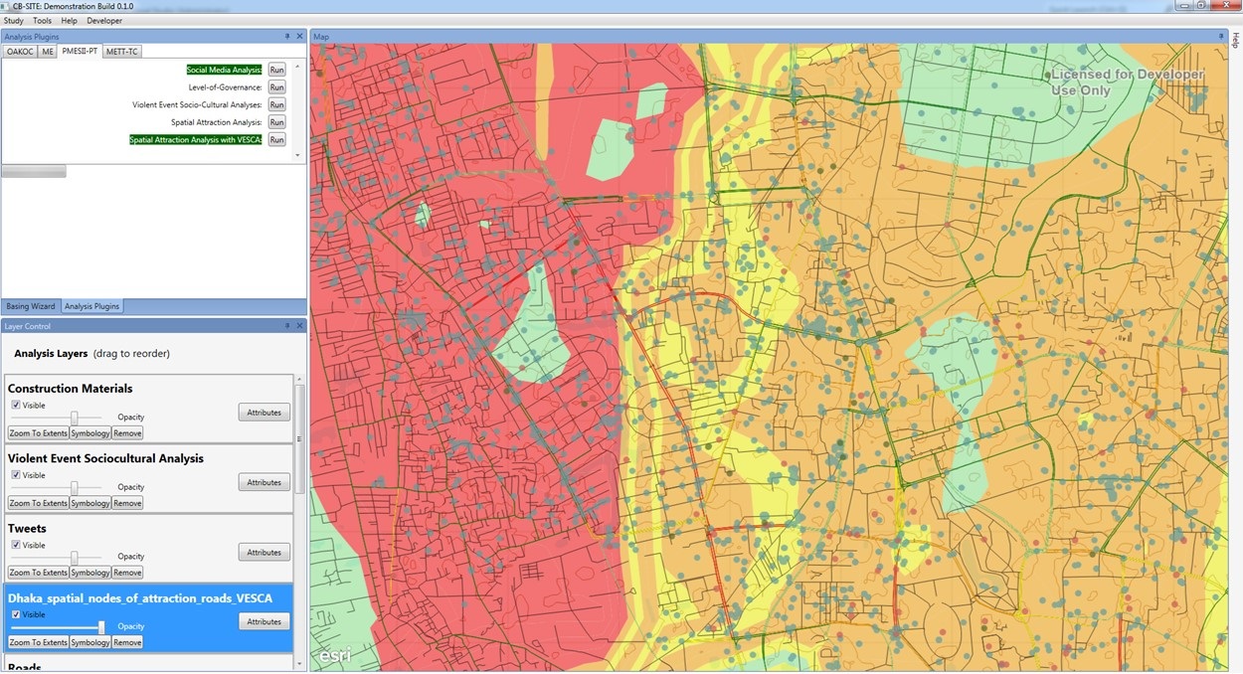Click the esri logo on map

pos(334,655)
